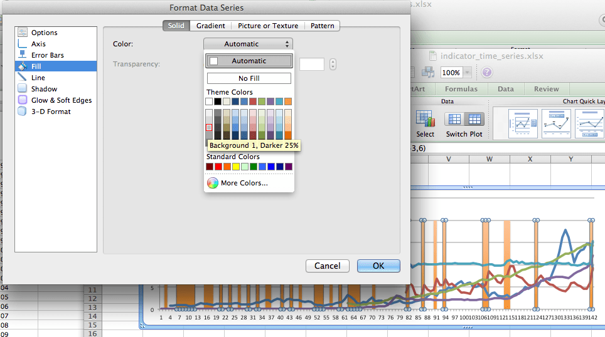This screenshot has height=337, width=605.
Task: Choose Automatic color option
Action: point(249,61)
